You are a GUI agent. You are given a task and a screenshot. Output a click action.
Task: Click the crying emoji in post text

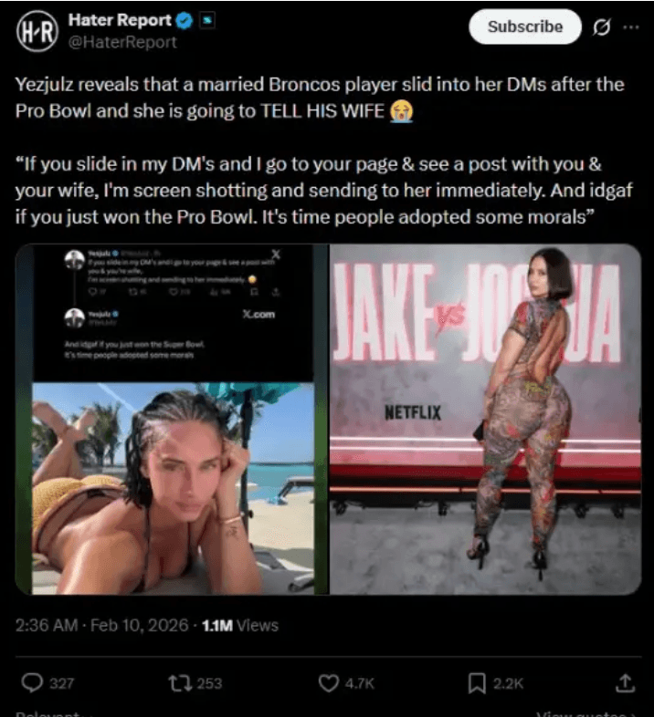(x=401, y=111)
